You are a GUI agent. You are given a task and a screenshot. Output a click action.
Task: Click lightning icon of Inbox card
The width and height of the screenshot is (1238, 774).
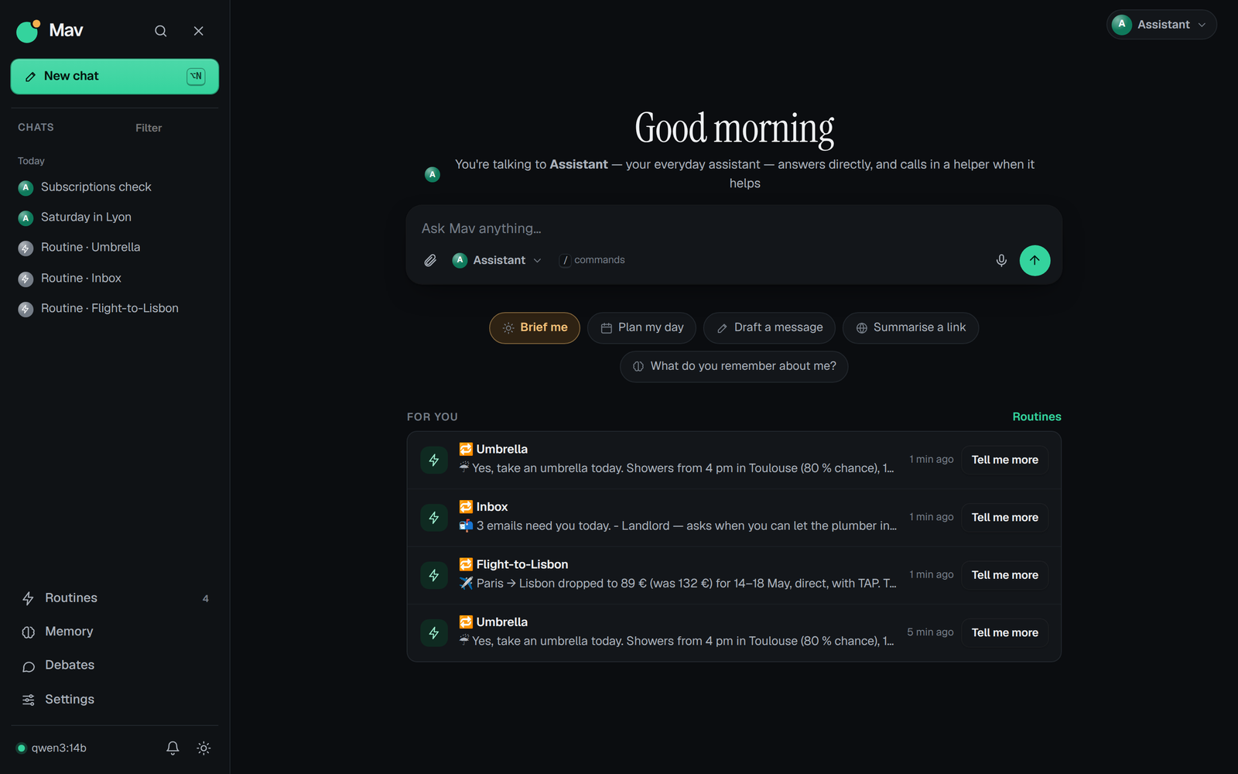pyautogui.click(x=434, y=518)
